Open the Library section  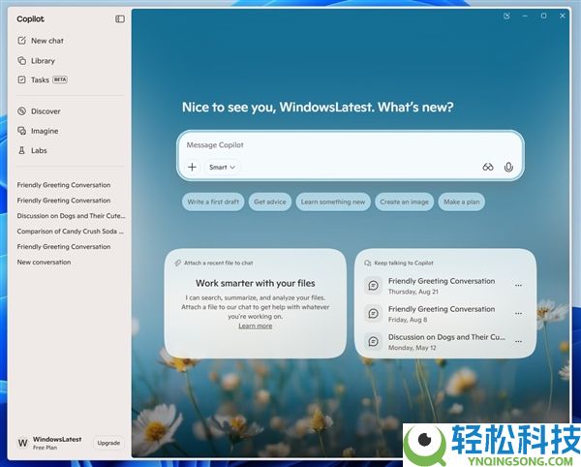(x=37, y=61)
